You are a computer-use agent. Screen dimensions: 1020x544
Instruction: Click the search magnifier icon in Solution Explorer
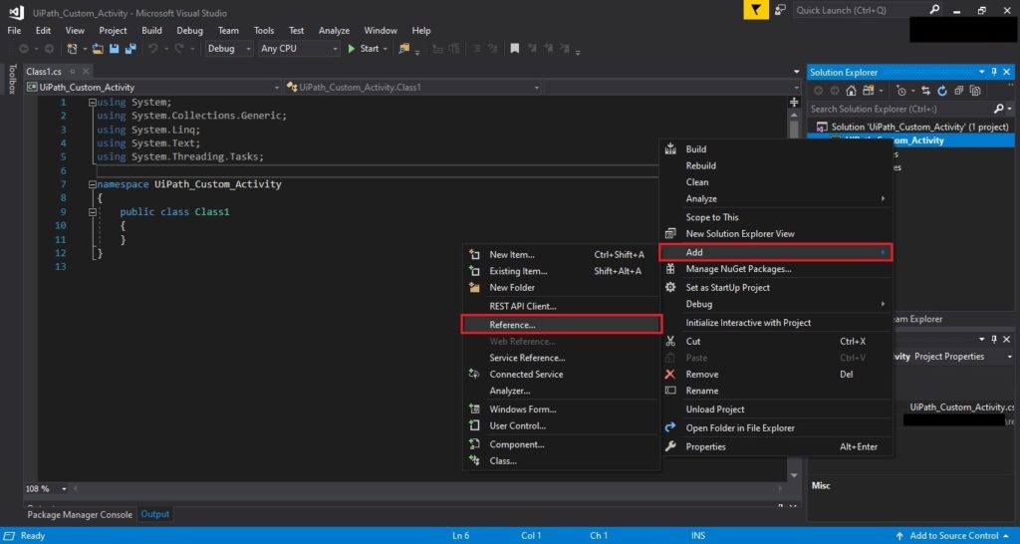coord(999,109)
